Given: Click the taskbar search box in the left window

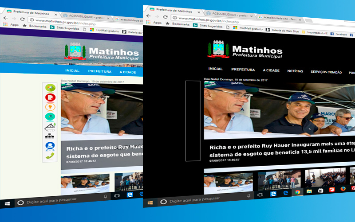Looking at the screenshot, I should (62, 200).
